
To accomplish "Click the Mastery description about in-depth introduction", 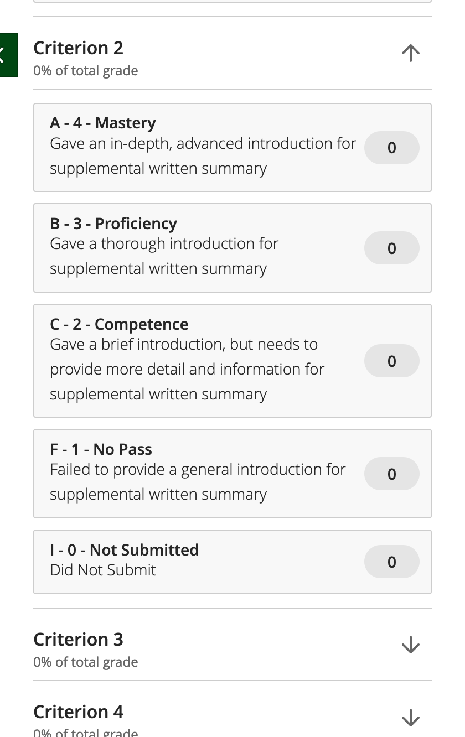I will pos(203,156).
